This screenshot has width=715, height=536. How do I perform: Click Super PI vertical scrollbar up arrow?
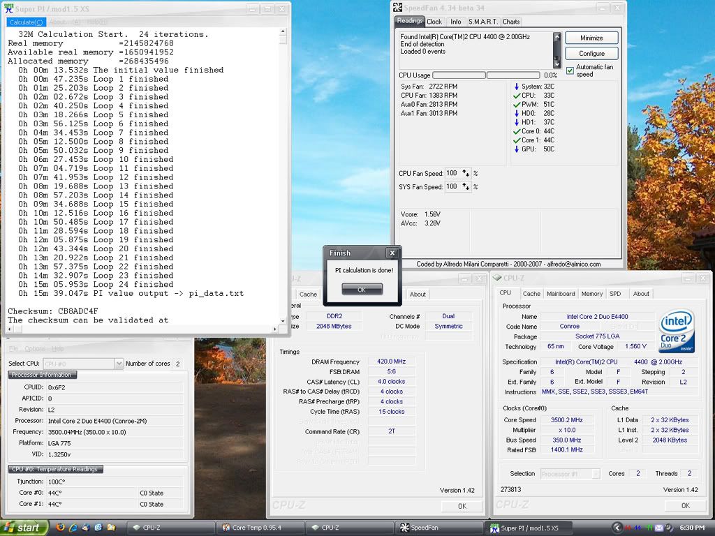(x=283, y=32)
